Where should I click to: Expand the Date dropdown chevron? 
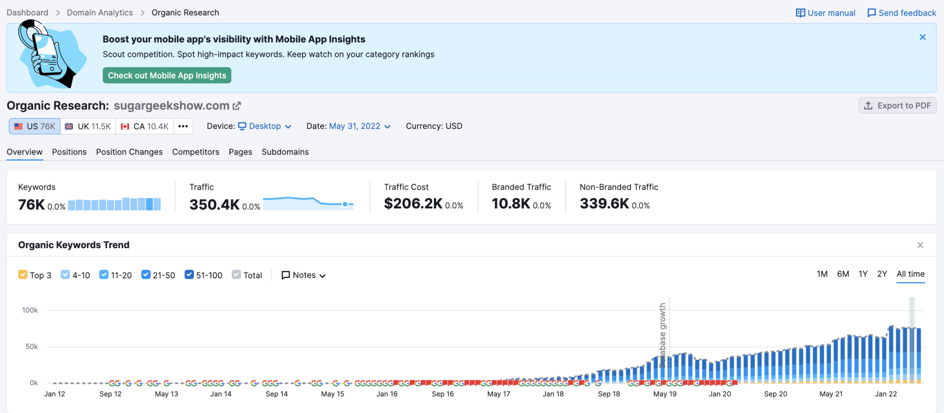point(387,127)
